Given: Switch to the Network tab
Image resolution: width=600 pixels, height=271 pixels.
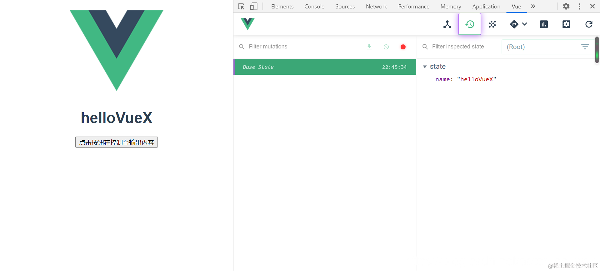Looking at the screenshot, I should 376,6.
